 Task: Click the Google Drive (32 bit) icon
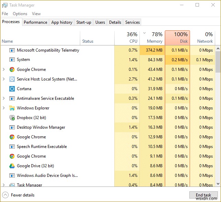[12, 166]
